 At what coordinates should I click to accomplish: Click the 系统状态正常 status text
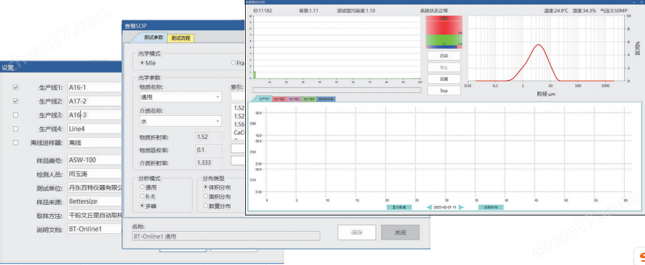pyautogui.click(x=434, y=11)
